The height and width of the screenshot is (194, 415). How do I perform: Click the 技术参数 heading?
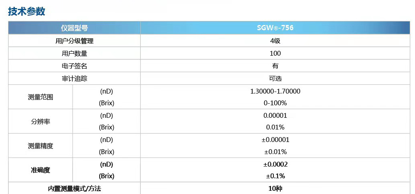tap(27, 11)
